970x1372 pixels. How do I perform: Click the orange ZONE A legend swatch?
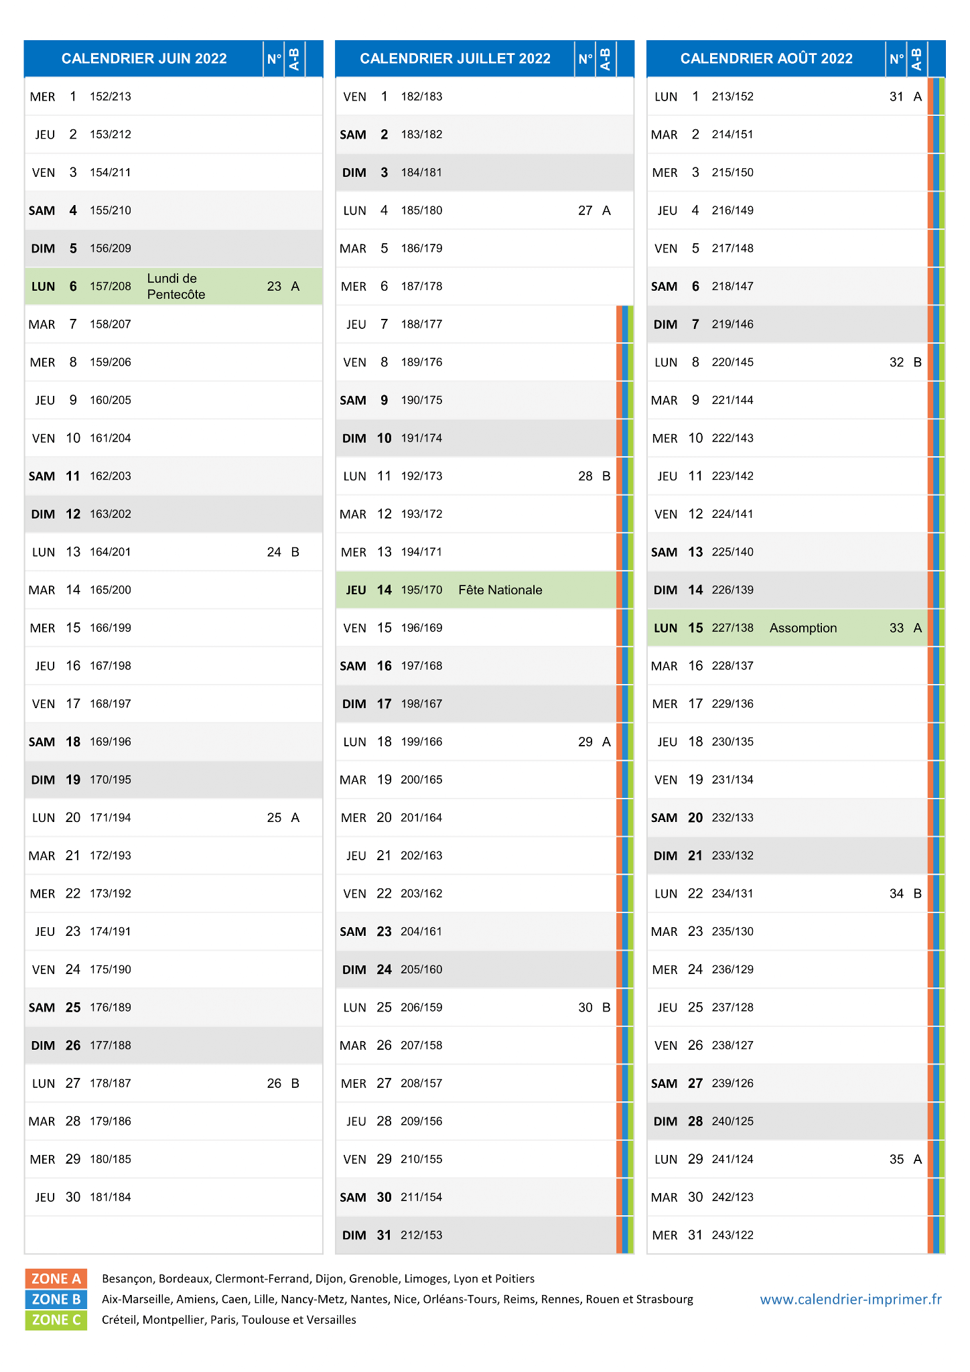[x=56, y=1278]
